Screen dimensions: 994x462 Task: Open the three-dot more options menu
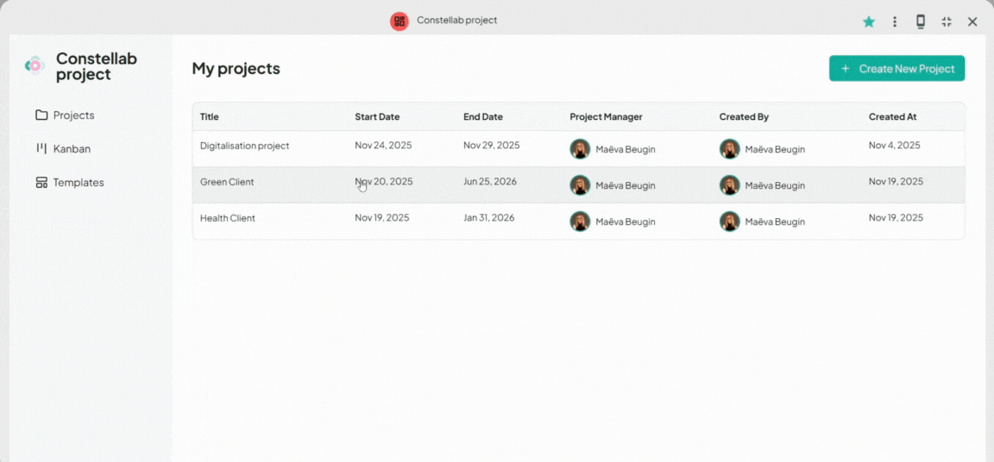pyautogui.click(x=895, y=22)
